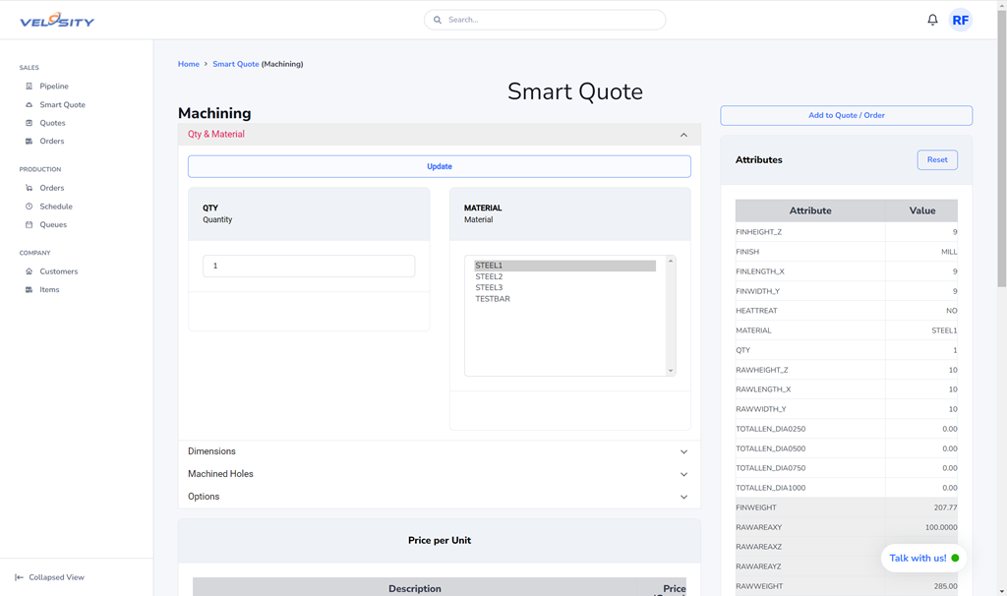Click the Schedule clock icon

pos(30,207)
